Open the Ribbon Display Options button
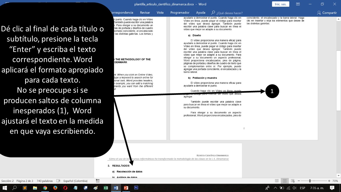Image resolution: width=341 pixels, height=192 pixels. point(298,4)
